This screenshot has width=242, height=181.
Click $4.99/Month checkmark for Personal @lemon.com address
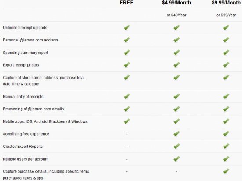(x=176, y=40)
